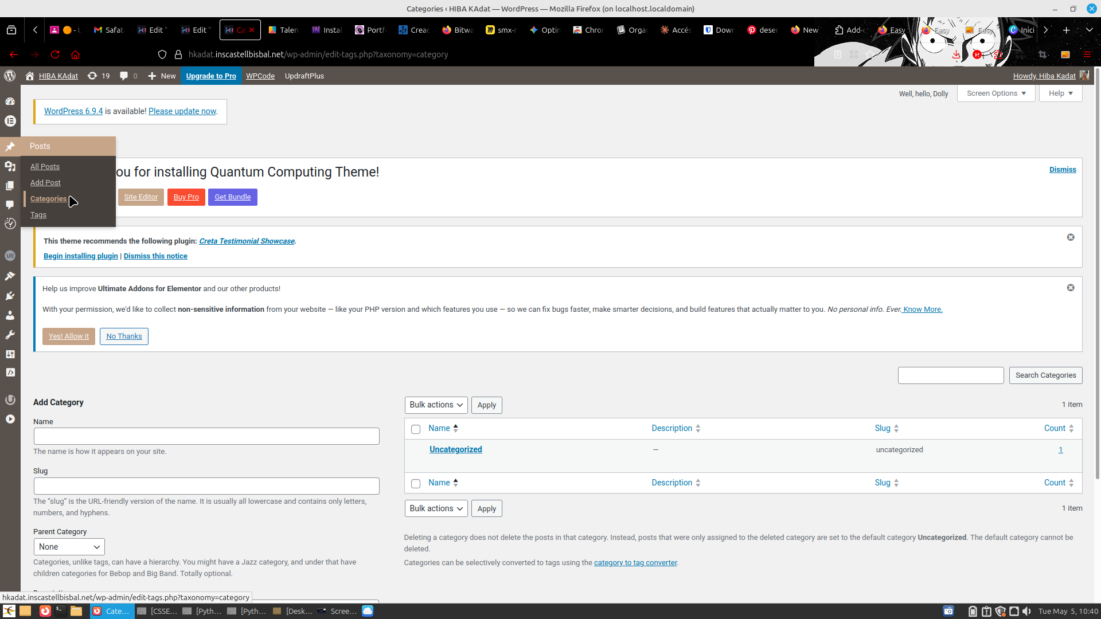Click the comments bubble icon in admin bar
The width and height of the screenshot is (1101, 619).
pos(124,76)
